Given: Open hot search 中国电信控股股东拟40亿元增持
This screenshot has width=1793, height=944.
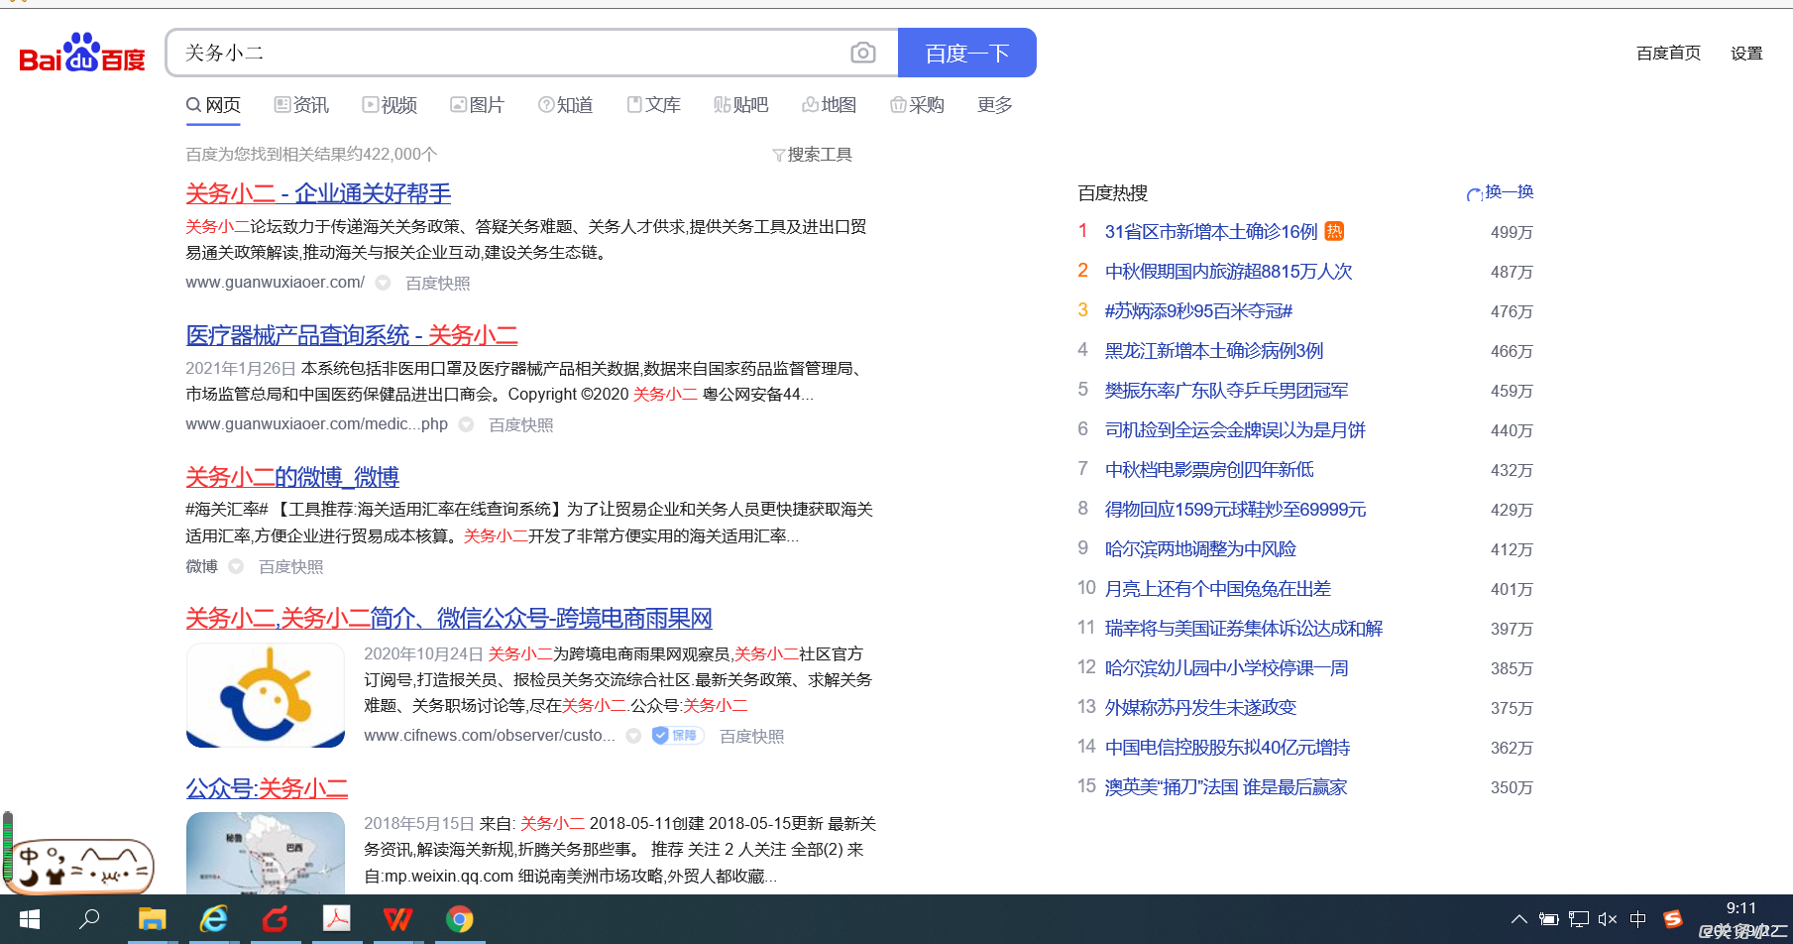Looking at the screenshot, I should point(1227,748).
